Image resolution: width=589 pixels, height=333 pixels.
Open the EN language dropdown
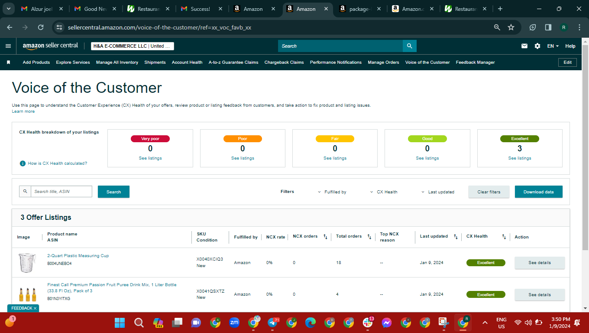pyautogui.click(x=553, y=46)
